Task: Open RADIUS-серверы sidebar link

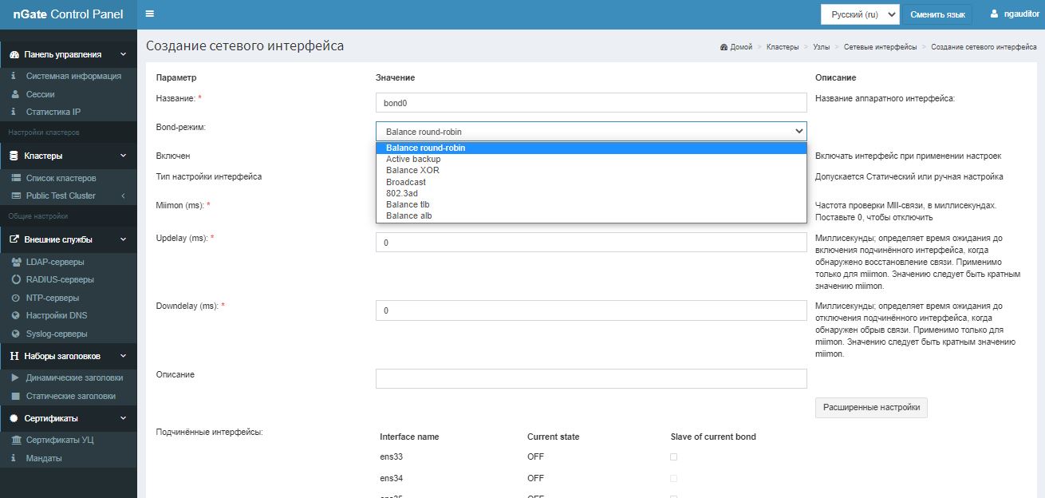Action: coord(60,279)
